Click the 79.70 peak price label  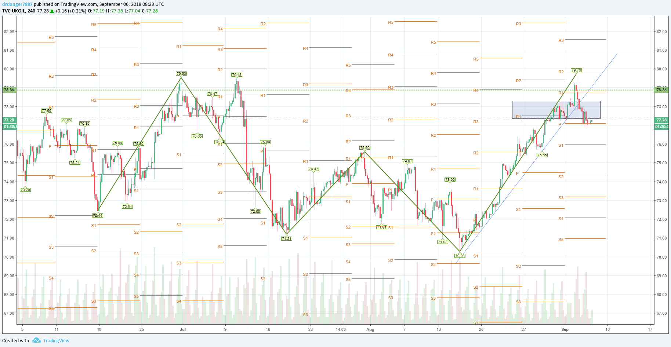point(576,70)
